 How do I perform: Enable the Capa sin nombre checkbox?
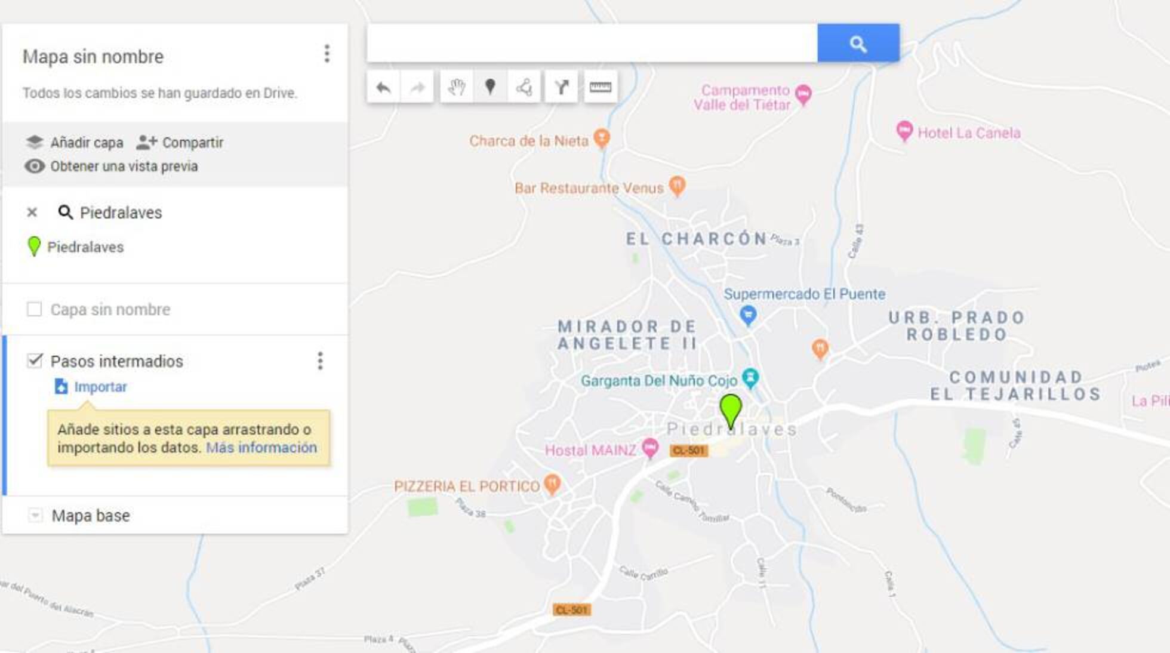(34, 309)
